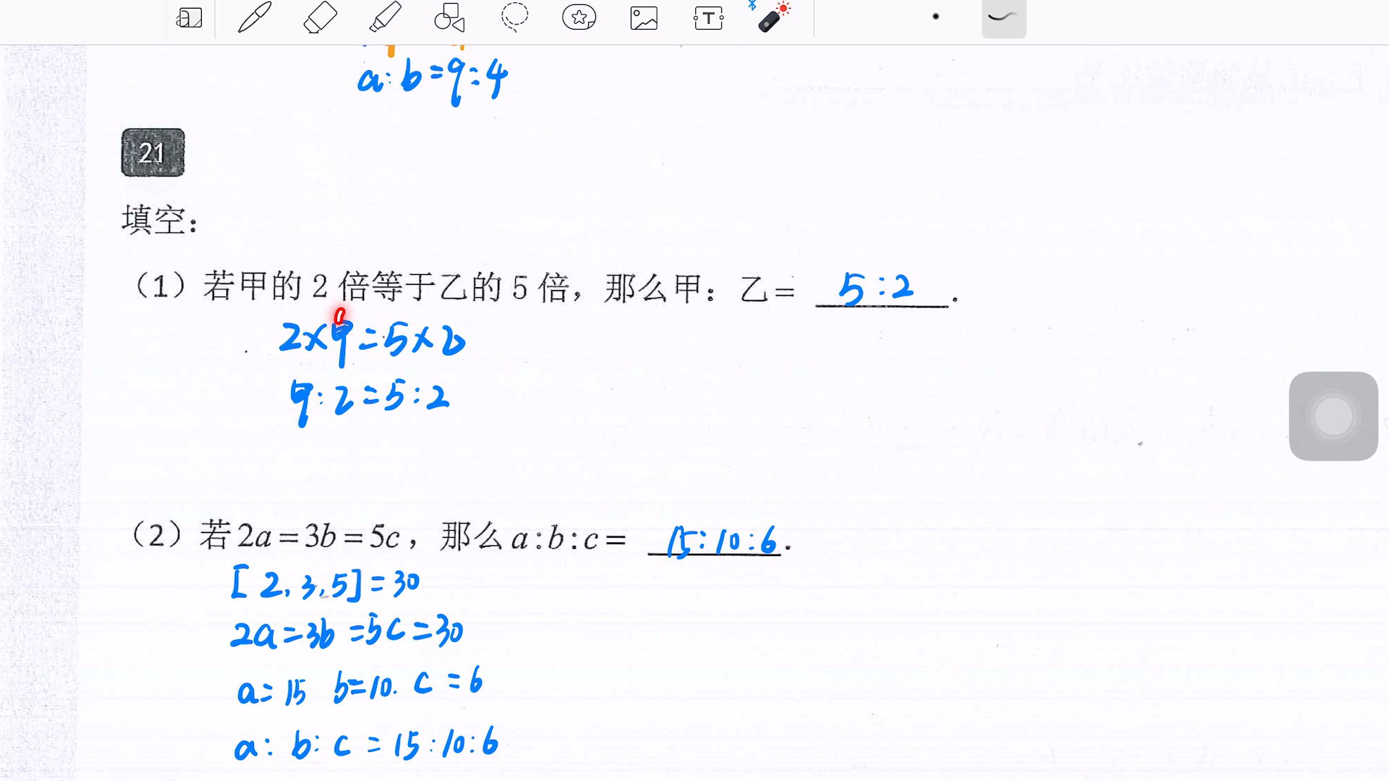Click the handwritten line a:b:c=15:10:6 at bottom
This screenshot has height=781, width=1389.
[x=367, y=743]
